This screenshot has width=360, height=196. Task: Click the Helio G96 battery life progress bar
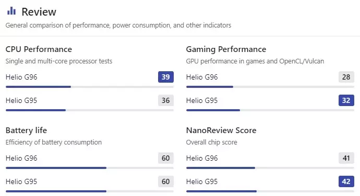point(90,168)
